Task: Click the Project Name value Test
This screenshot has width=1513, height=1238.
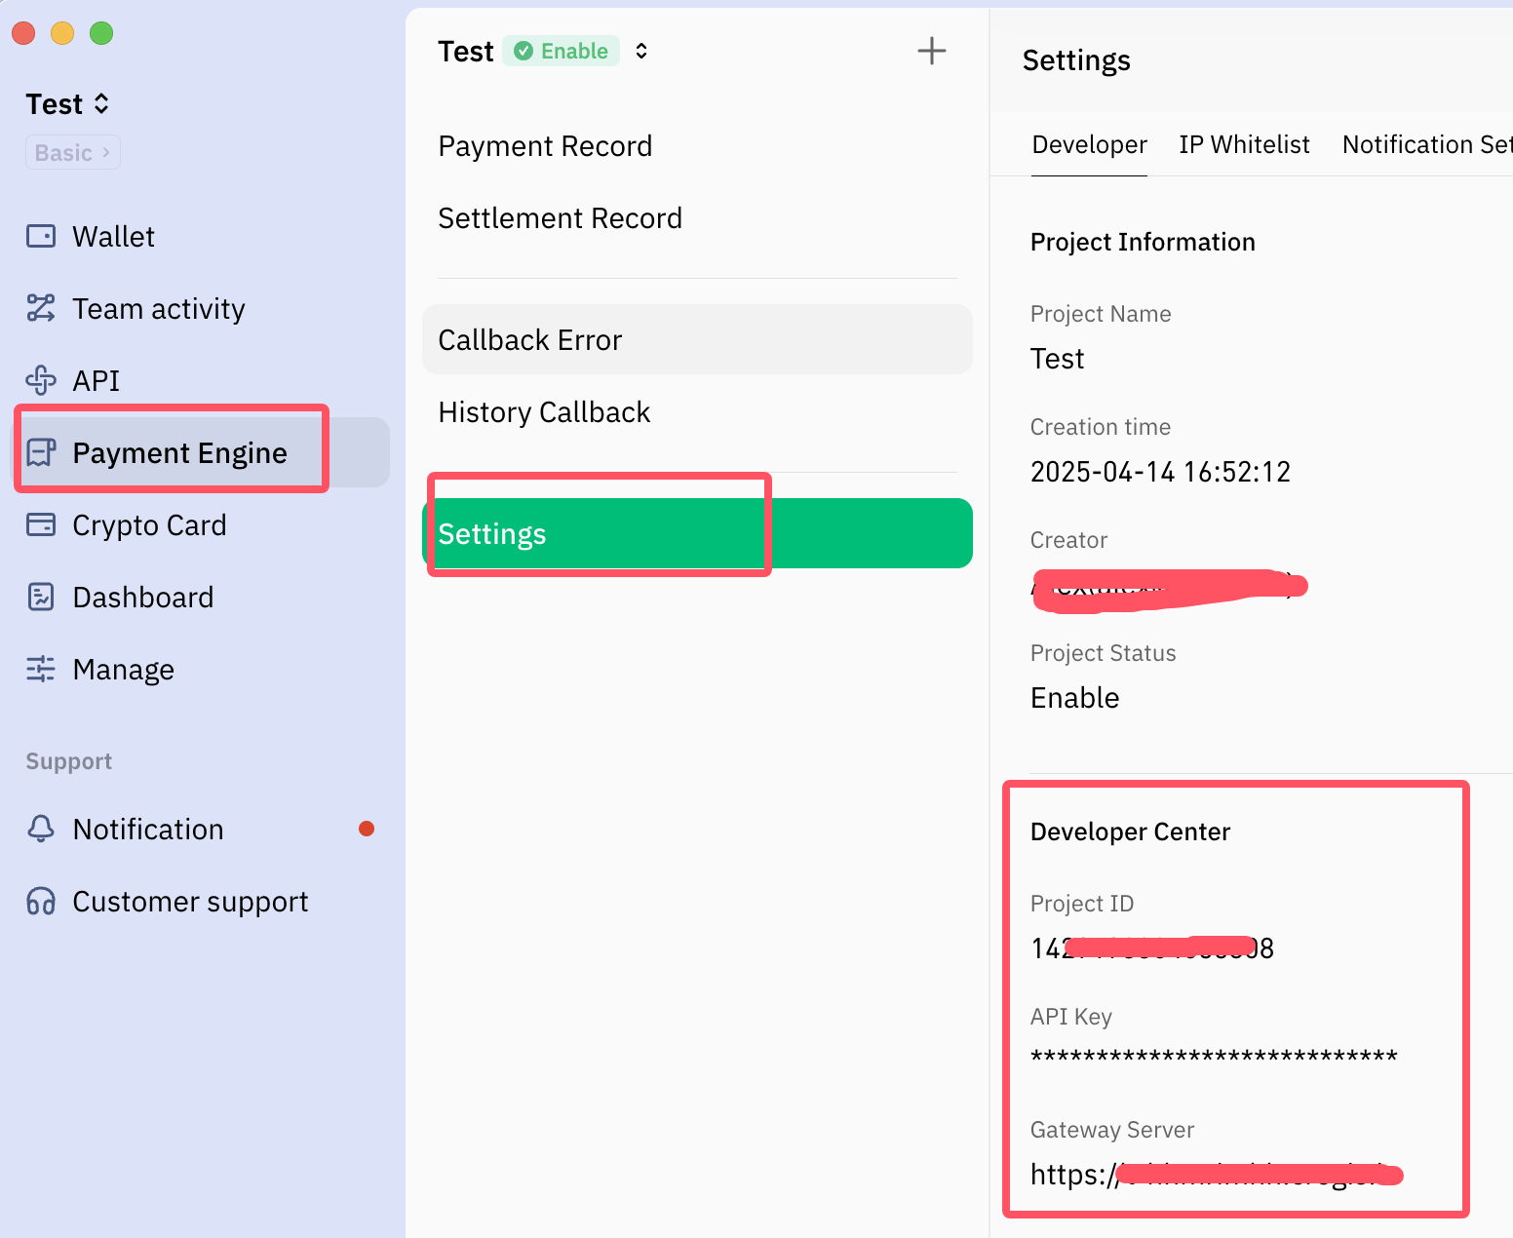Action: click(1057, 359)
